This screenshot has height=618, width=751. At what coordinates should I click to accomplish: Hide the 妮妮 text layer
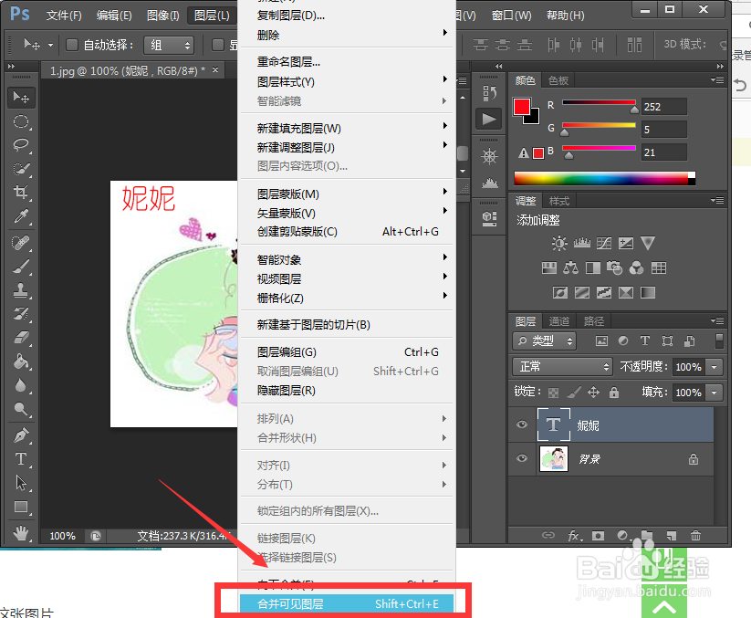tap(521, 424)
